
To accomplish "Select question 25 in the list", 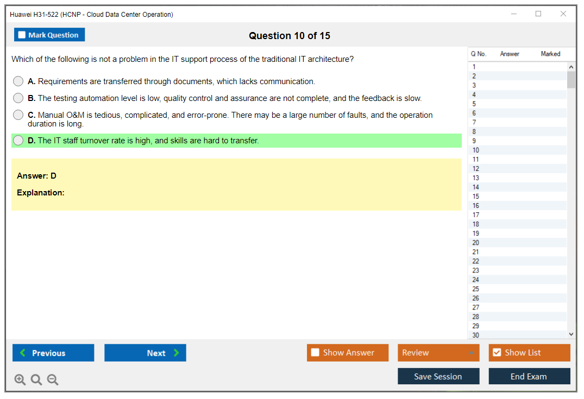I will pyautogui.click(x=476, y=289).
